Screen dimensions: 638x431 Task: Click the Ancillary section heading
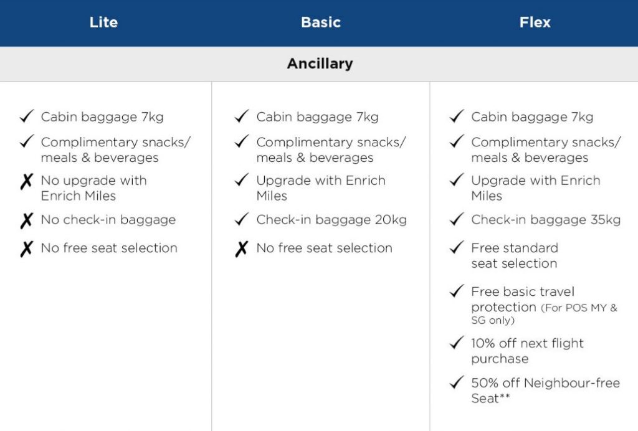coord(320,64)
